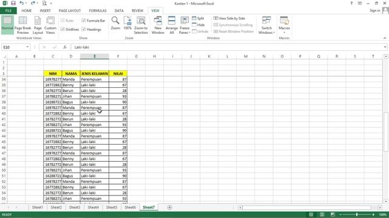Open the Macros dropdown
The height and width of the screenshot is (218, 389).
point(284,25)
